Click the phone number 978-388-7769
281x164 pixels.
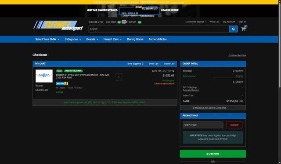pyautogui.click(x=96, y=22)
